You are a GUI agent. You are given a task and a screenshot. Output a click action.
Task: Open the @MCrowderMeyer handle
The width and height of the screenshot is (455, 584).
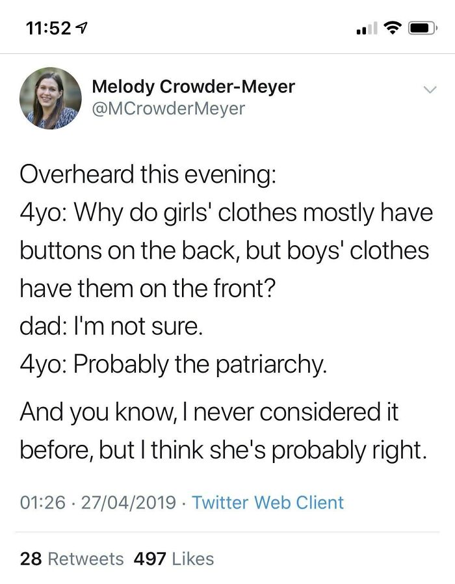tap(168, 109)
